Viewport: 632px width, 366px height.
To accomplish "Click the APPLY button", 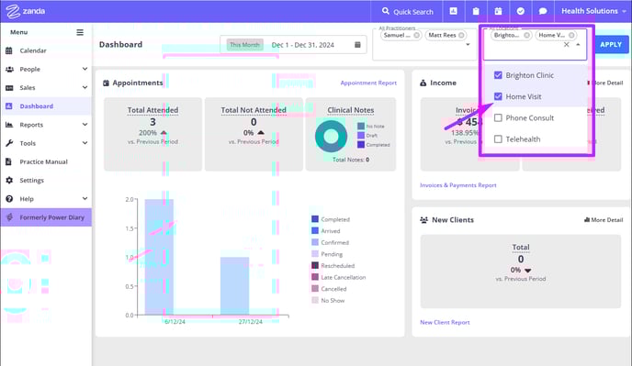I will click(611, 45).
